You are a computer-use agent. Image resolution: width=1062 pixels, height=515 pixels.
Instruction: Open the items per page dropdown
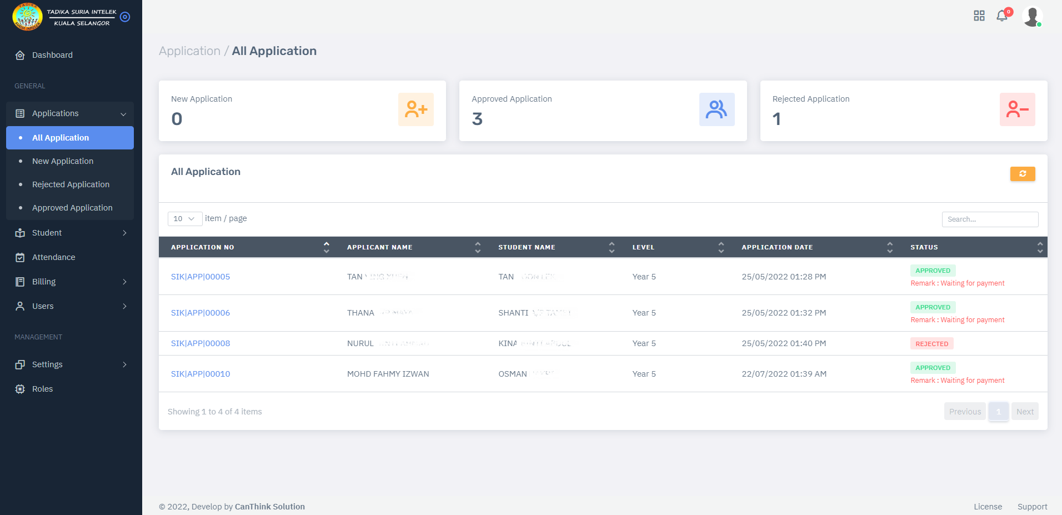click(184, 219)
